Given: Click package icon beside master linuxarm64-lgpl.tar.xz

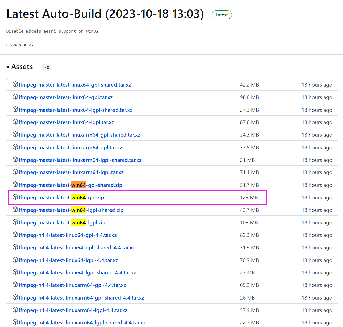Looking at the screenshot, I should tap(15, 172).
